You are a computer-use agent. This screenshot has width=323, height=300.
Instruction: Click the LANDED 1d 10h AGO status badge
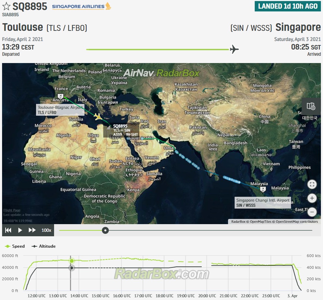coord(288,6)
